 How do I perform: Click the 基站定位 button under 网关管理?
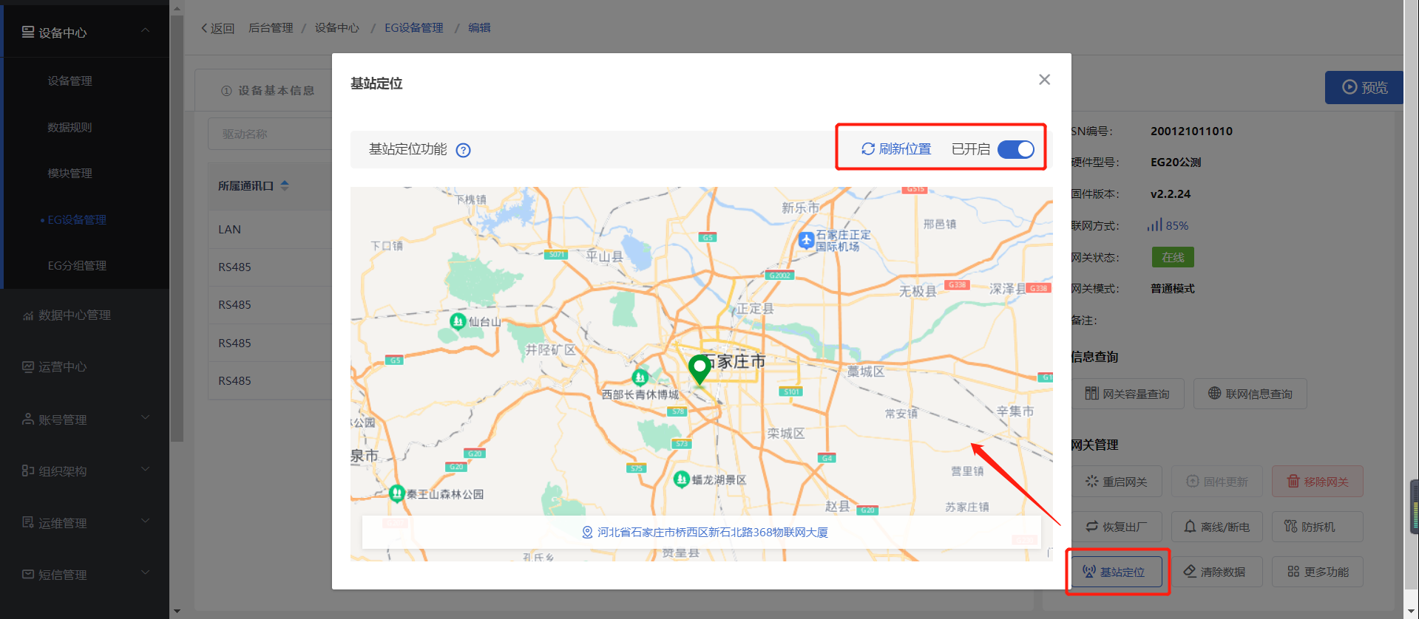1117,572
